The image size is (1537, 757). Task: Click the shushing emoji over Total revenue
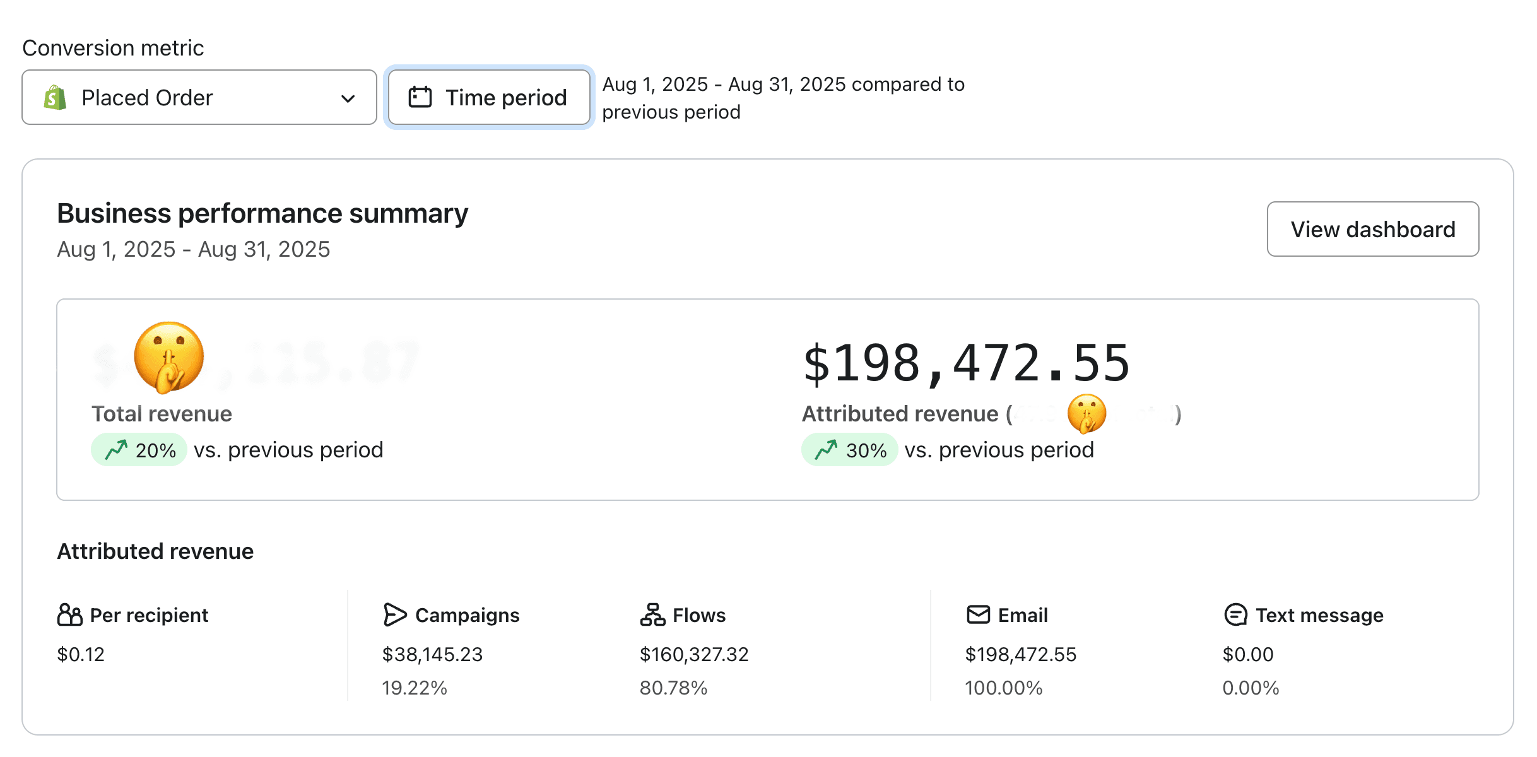(168, 357)
